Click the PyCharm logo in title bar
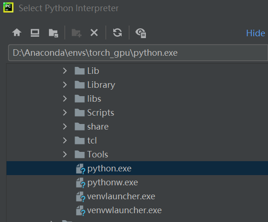This screenshot has width=268, height=222. click(x=8, y=8)
